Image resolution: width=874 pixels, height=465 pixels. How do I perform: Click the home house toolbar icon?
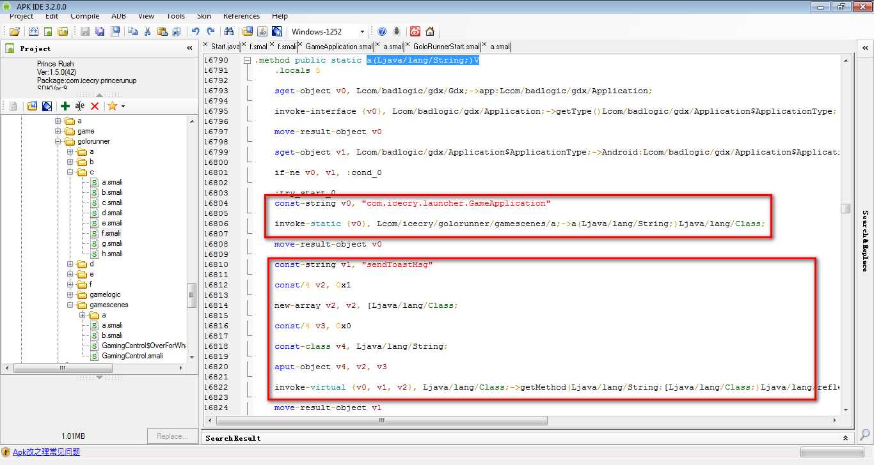tap(430, 31)
